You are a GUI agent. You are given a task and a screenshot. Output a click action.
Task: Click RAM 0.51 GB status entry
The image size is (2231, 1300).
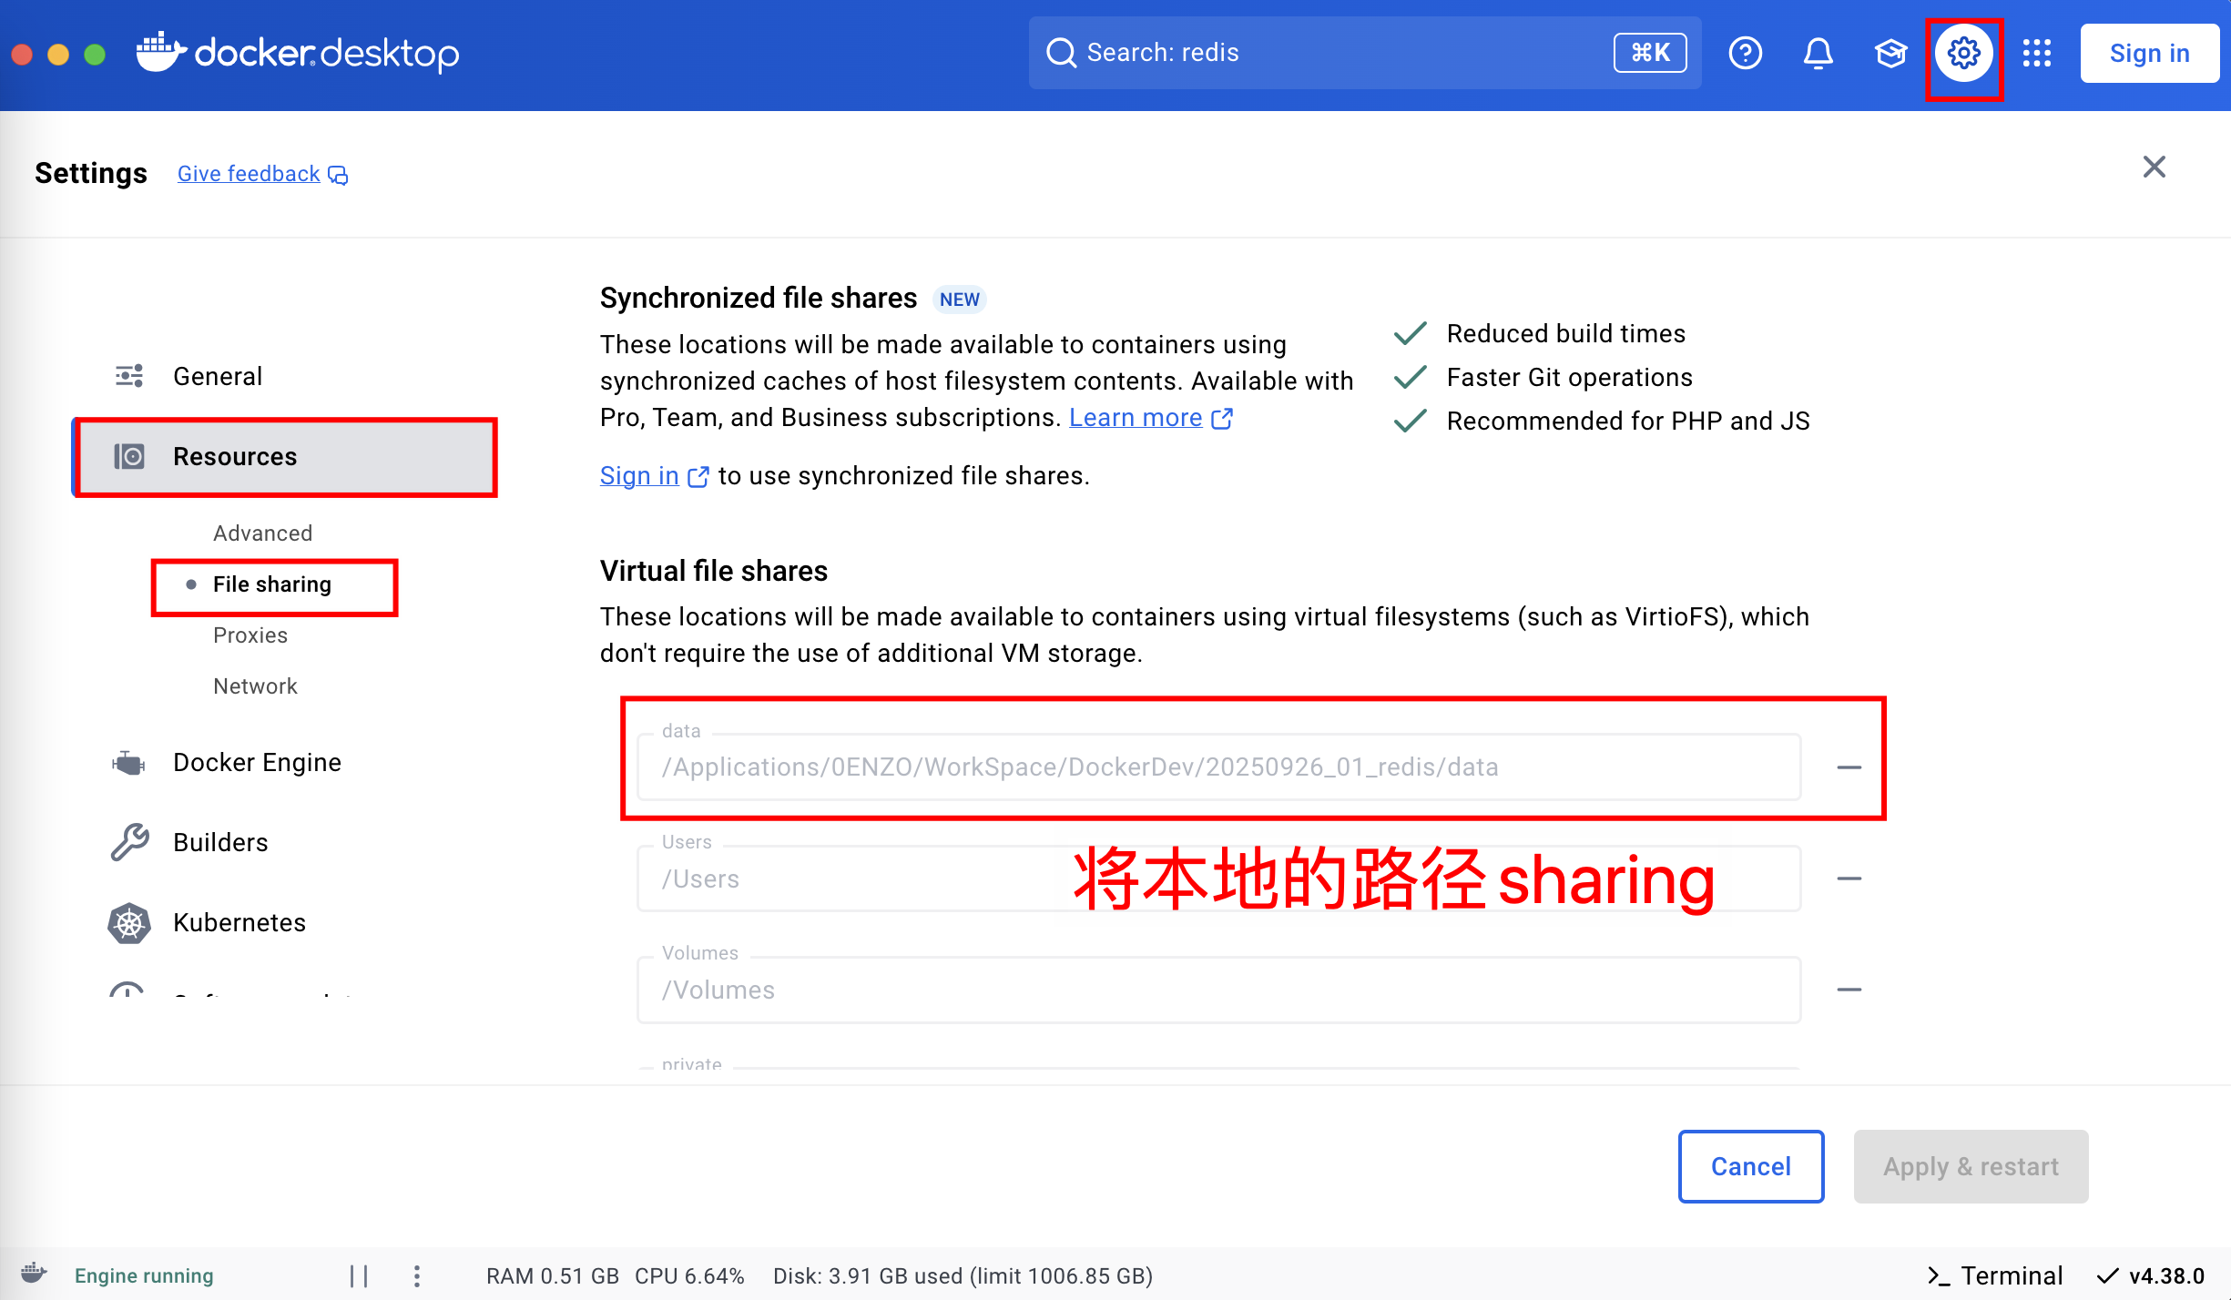coord(552,1275)
